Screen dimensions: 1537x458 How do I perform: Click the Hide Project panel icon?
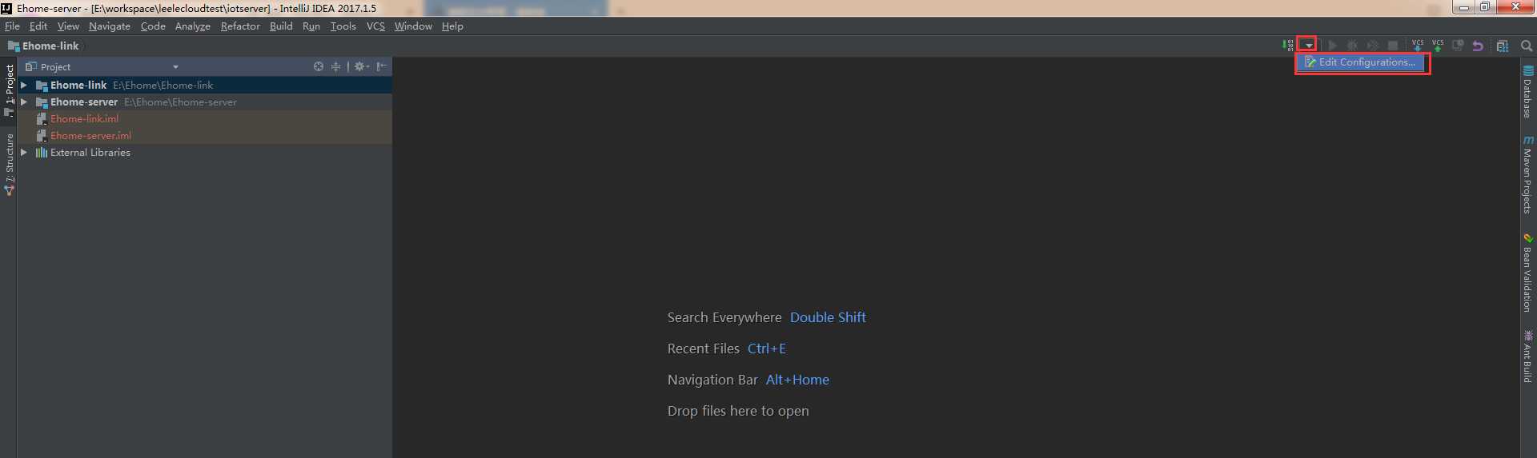point(382,66)
